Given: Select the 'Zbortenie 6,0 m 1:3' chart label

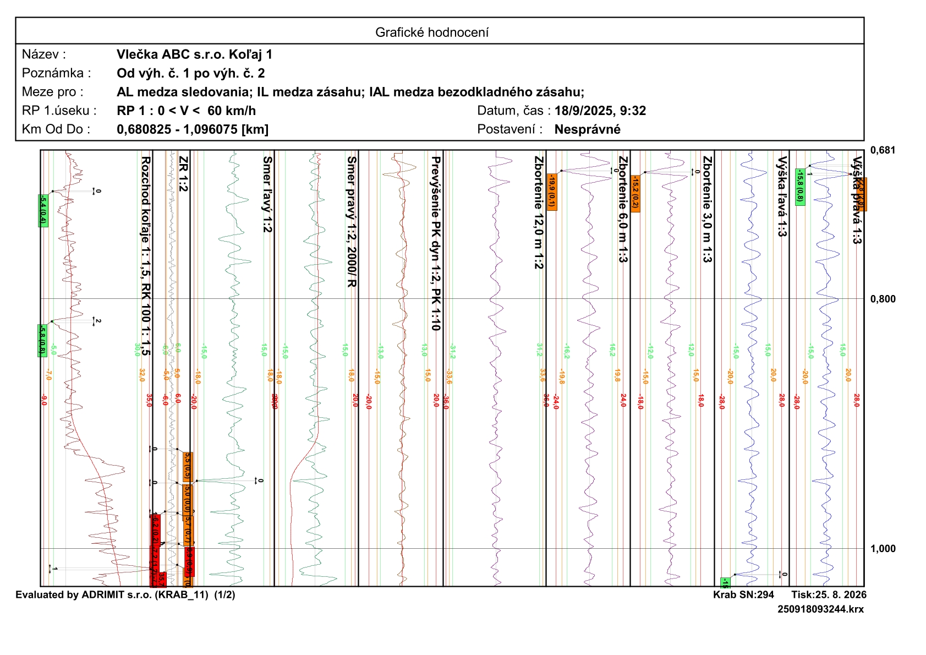Looking at the screenshot, I should [623, 209].
